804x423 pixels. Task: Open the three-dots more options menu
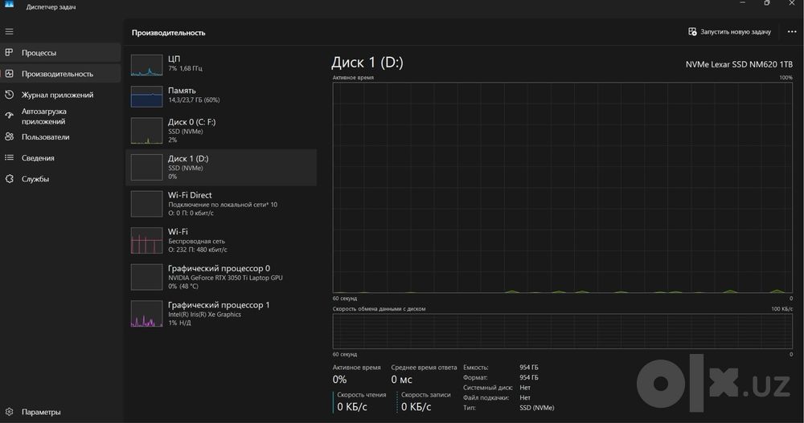(x=792, y=32)
